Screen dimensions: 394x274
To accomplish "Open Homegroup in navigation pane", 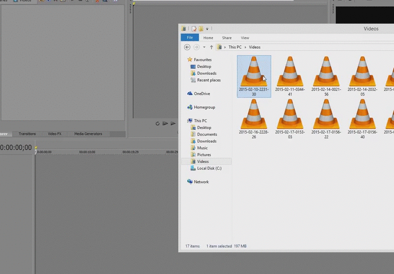I will [x=204, y=107].
